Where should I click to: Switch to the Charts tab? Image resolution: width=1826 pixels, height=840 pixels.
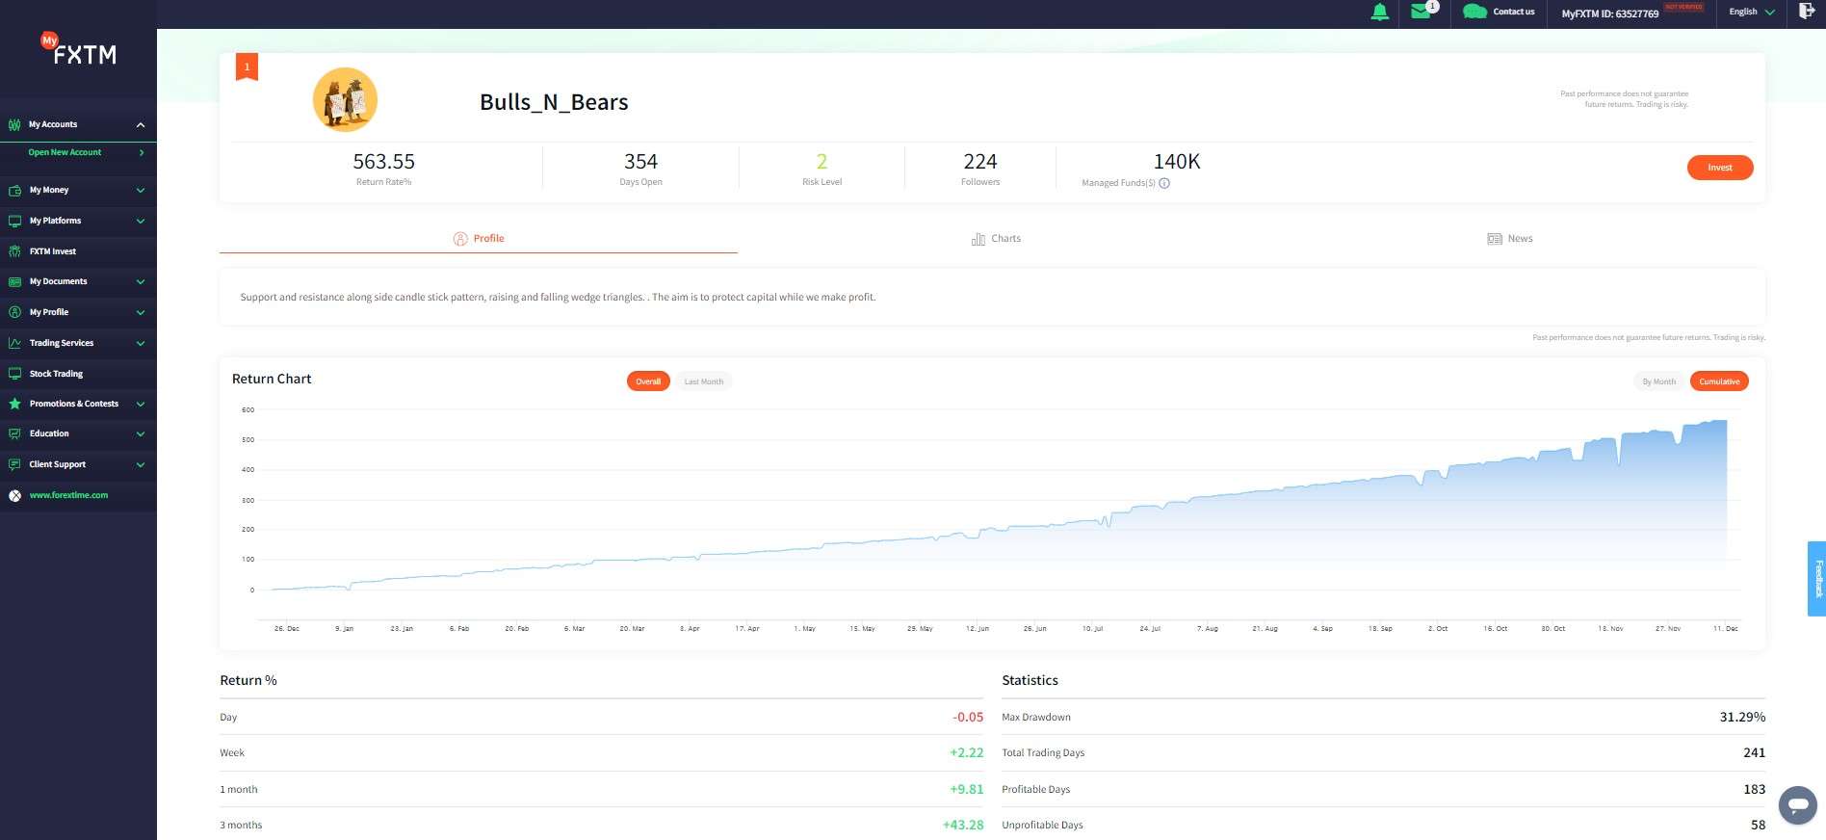click(x=996, y=239)
